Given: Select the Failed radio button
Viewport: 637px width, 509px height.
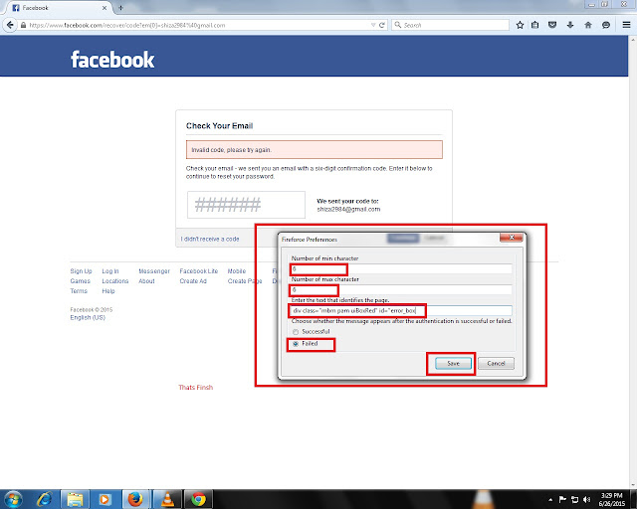Looking at the screenshot, I should [x=296, y=344].
